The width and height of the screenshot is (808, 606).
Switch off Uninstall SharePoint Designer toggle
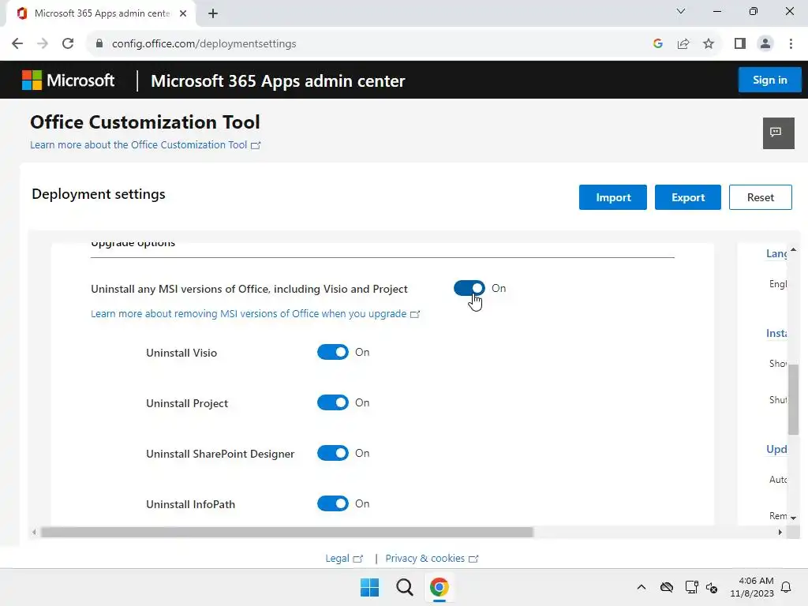[x=332, y=453]
